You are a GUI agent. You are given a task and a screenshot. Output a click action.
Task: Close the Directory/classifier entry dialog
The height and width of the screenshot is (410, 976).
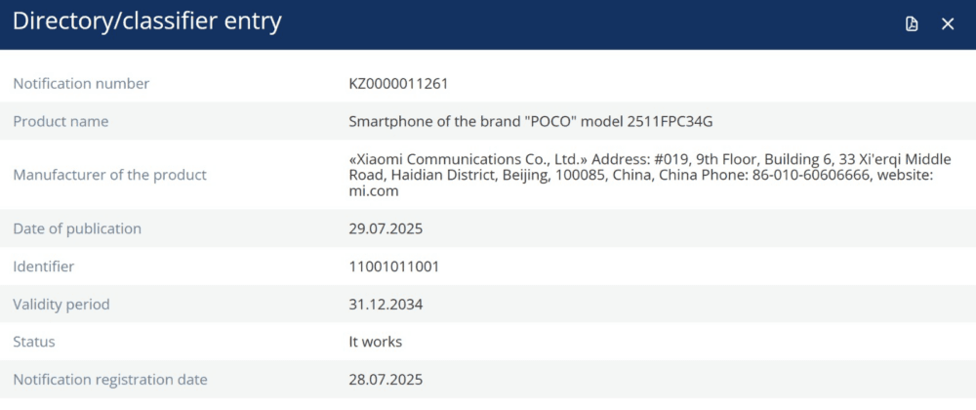(948, 24)
